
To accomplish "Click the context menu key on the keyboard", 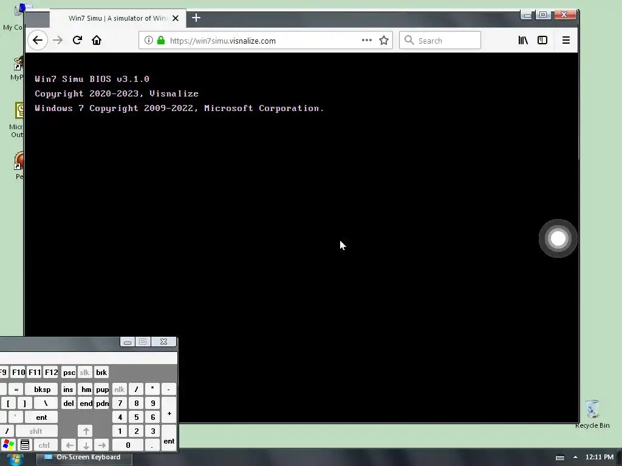I will coord(24,445).
